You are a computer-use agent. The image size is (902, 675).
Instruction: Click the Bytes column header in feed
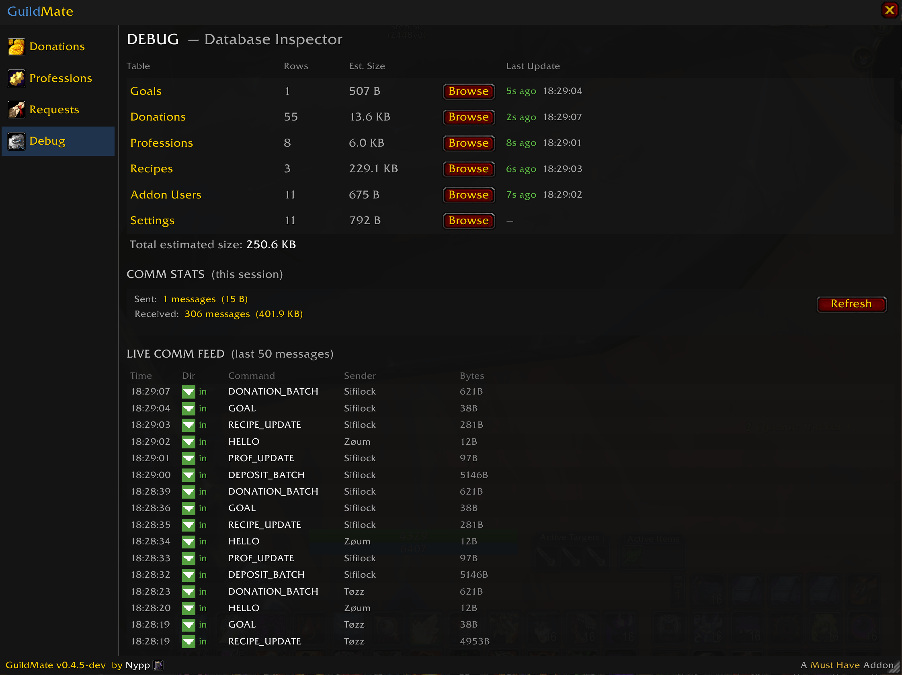click(x=472, y=376)
